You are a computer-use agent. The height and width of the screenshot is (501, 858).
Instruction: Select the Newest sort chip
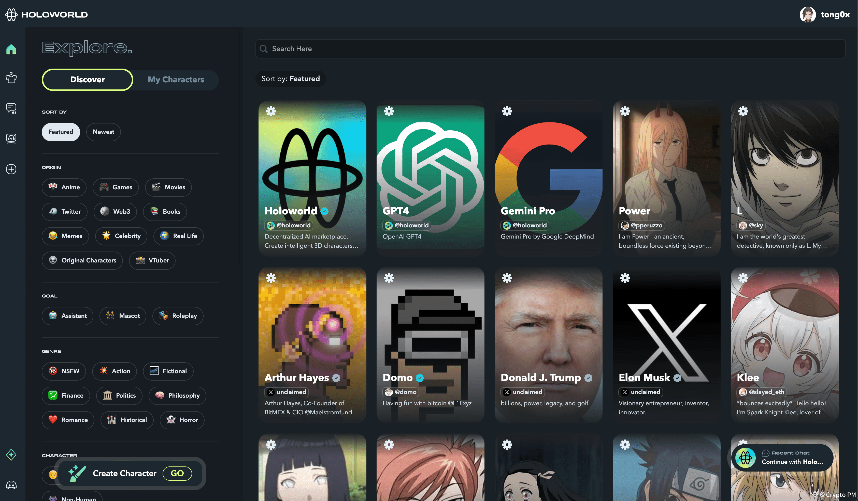(x=103, y=132)
